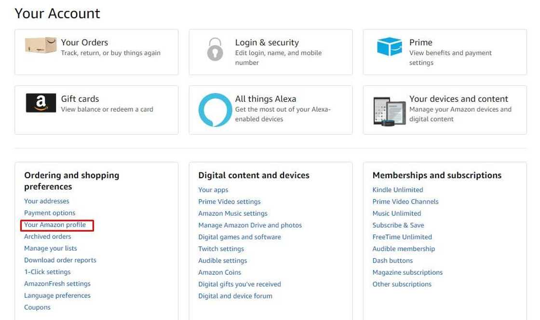Image resolution: width=540 pixels, height=320 pixels.
Task: Select Manage Amazon Drive and photos
Action: pos(250,225)
